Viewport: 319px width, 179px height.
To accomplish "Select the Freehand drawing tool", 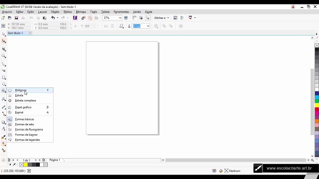I will (3, 64).
